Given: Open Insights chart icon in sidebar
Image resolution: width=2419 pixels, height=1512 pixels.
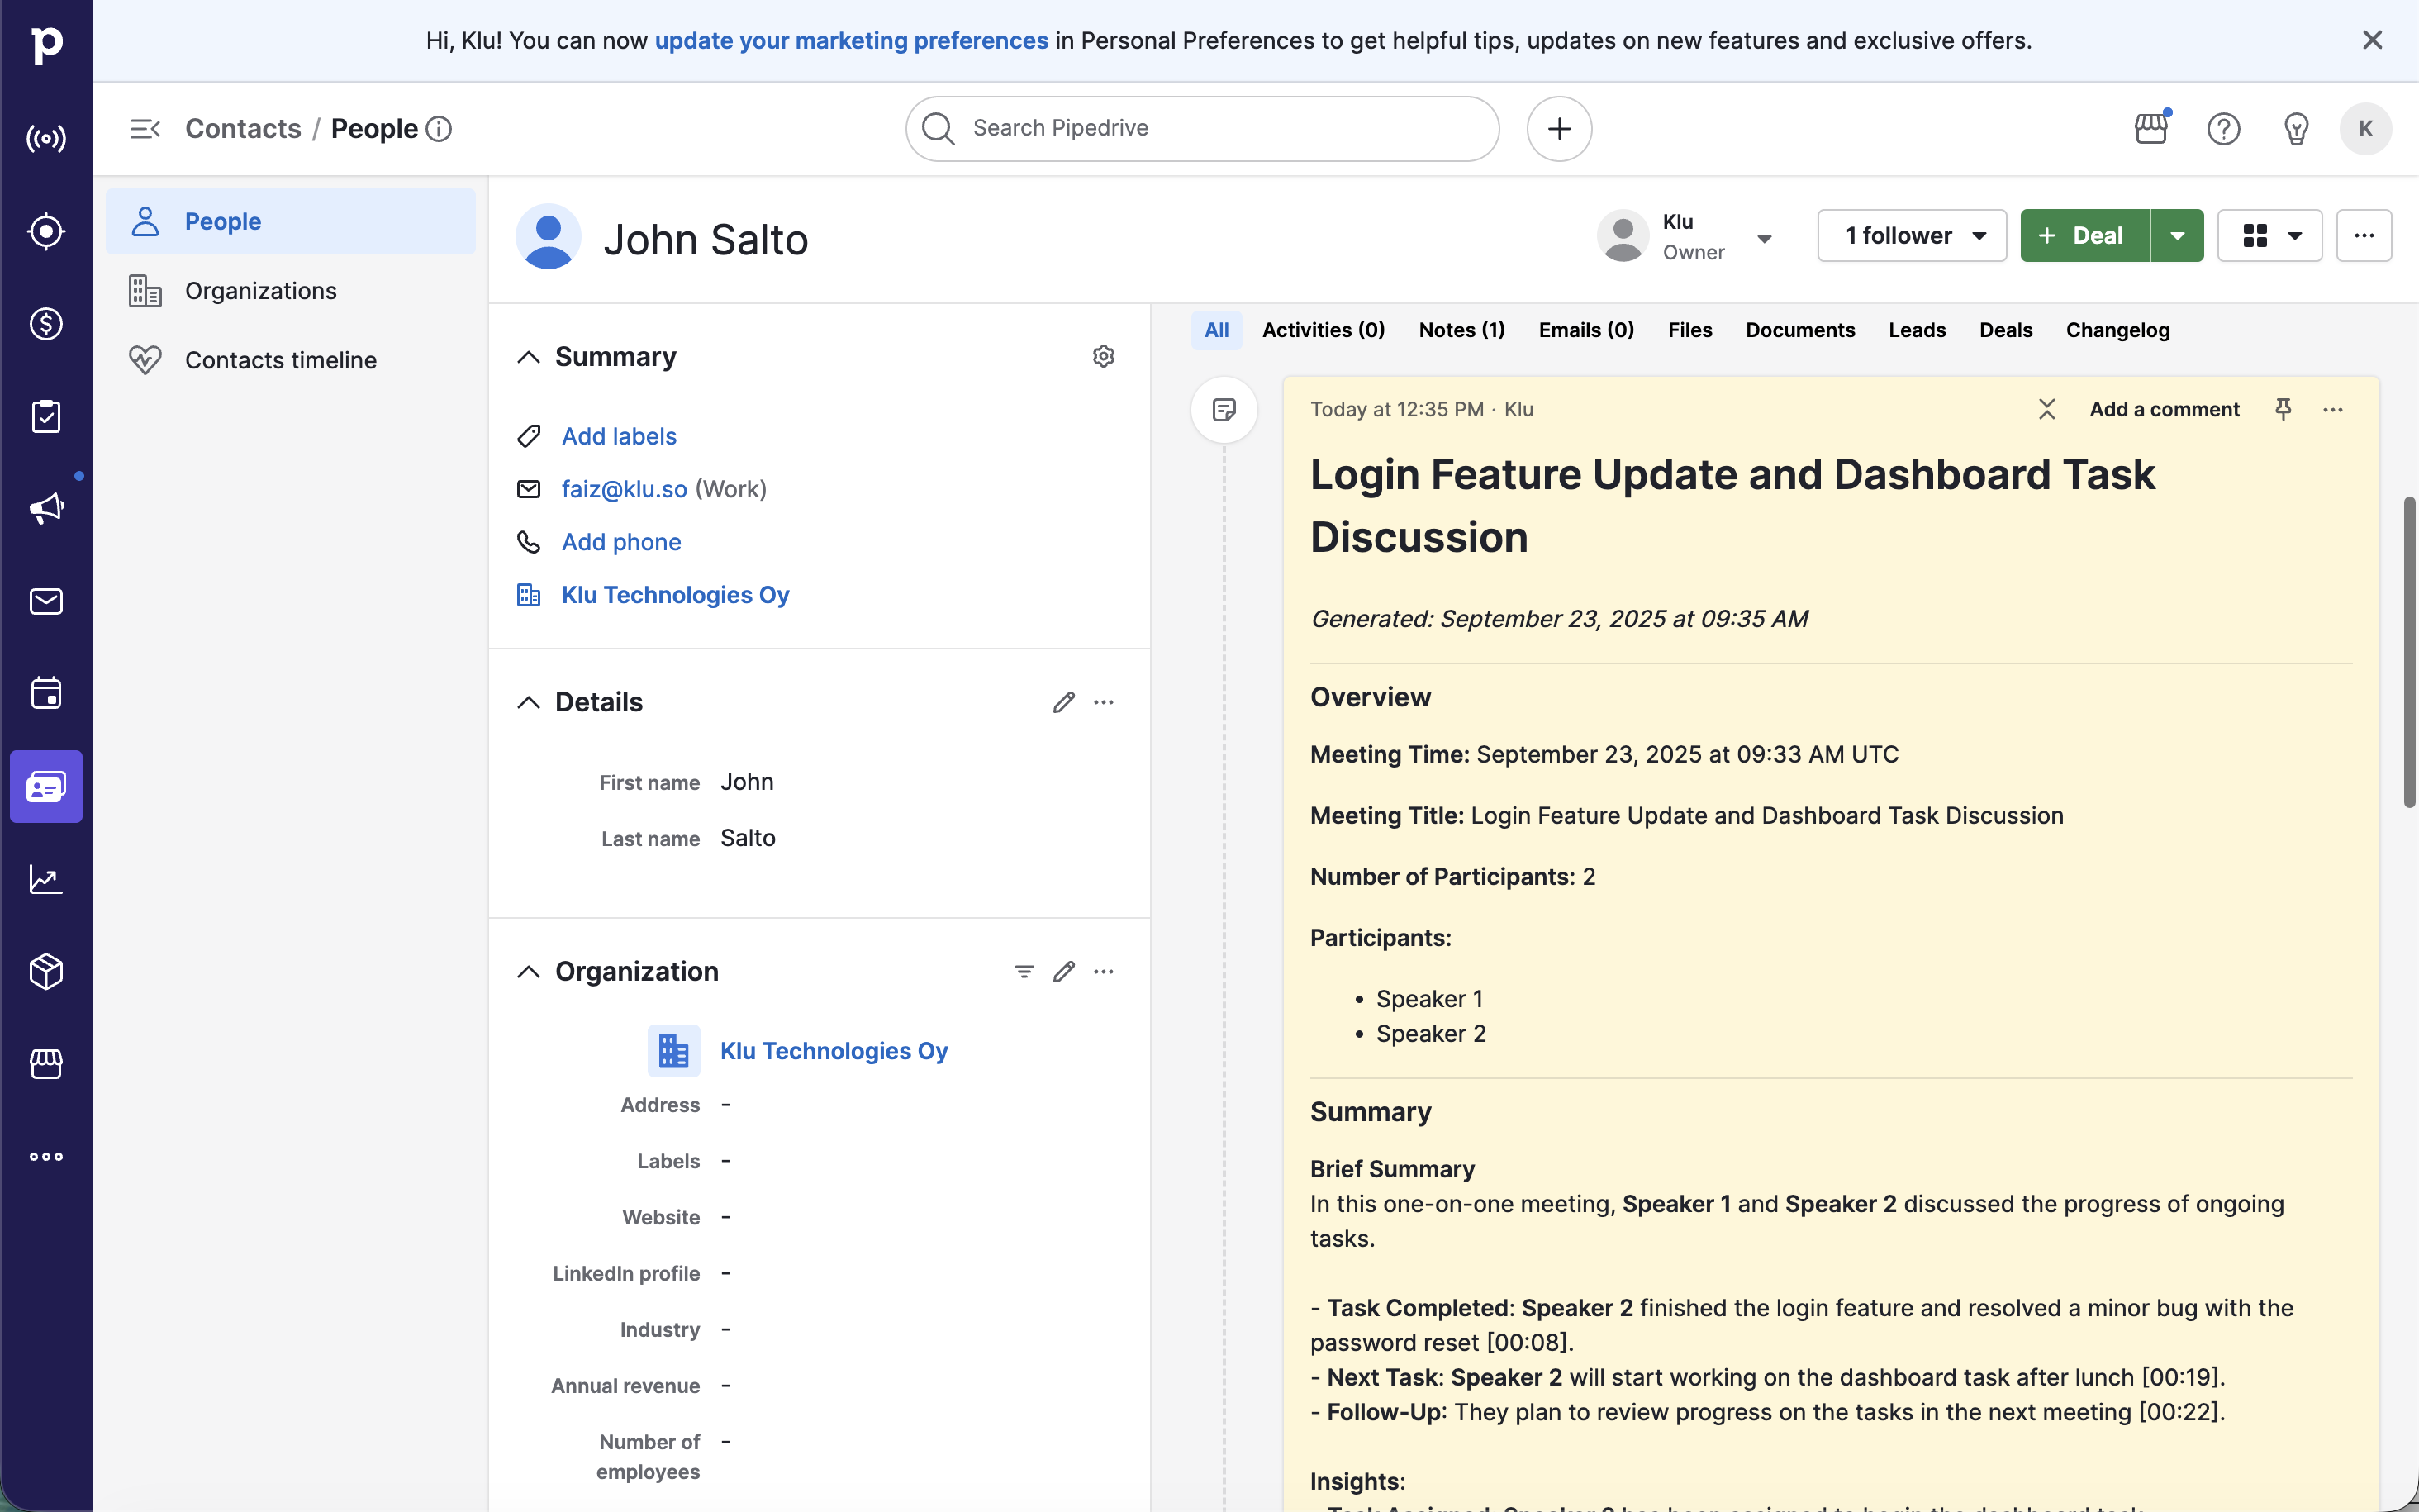Looking at the screenshot, I should click(46, 879).
